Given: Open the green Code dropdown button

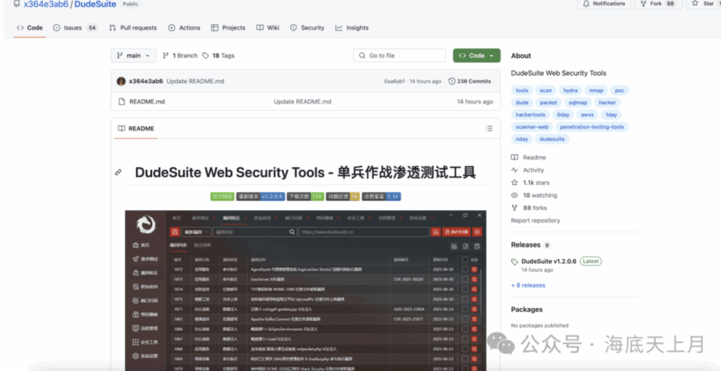Looking at the screenshot, I should tap(477, 56).
